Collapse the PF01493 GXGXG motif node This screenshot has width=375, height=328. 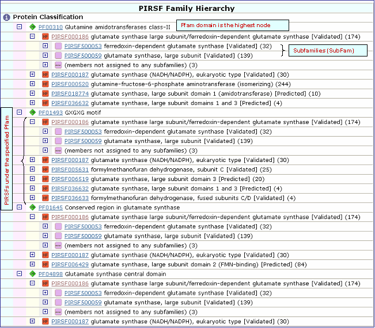[x=19, y=112]
